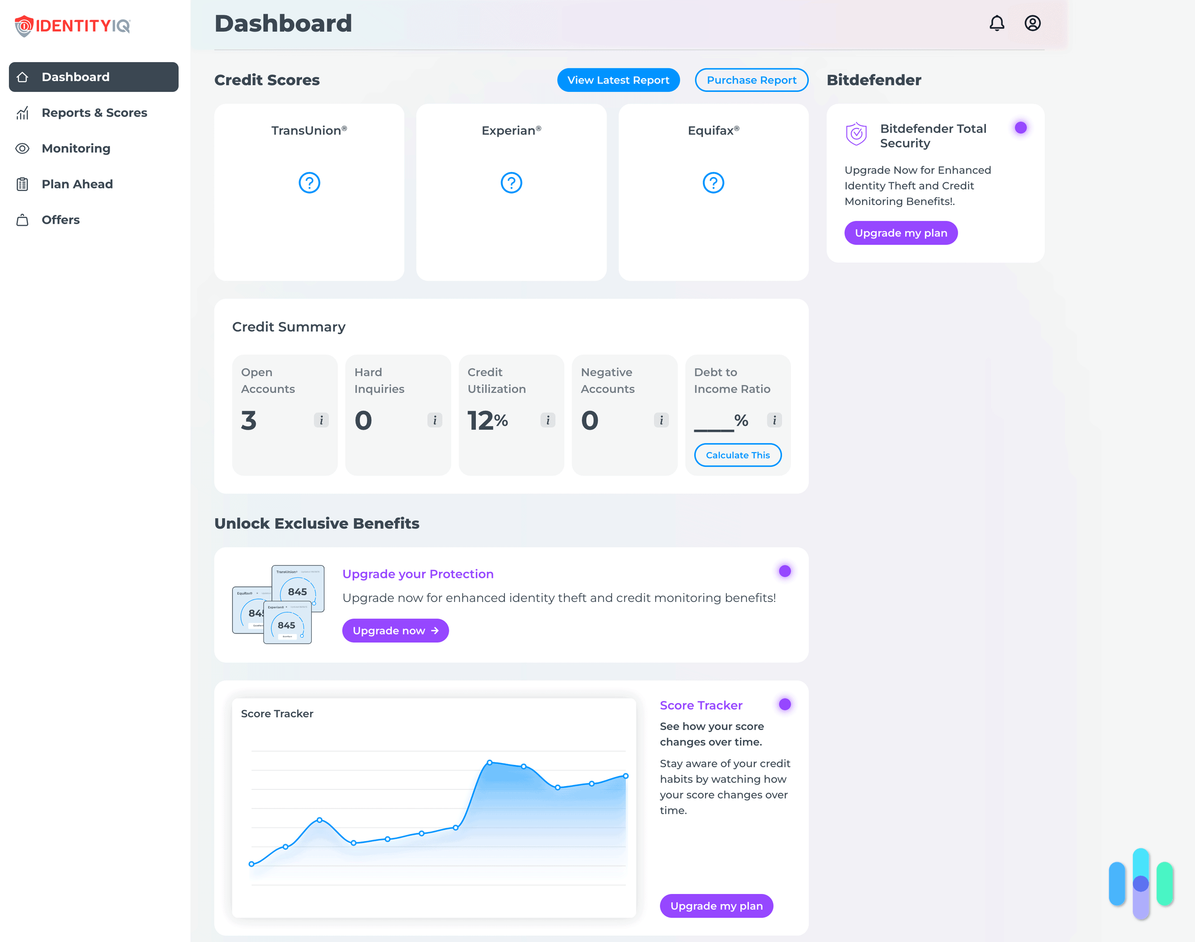The image size is (1195, 942).
Task: Click the Dashboard sidebar icon
Action: (x=24, y=77)
